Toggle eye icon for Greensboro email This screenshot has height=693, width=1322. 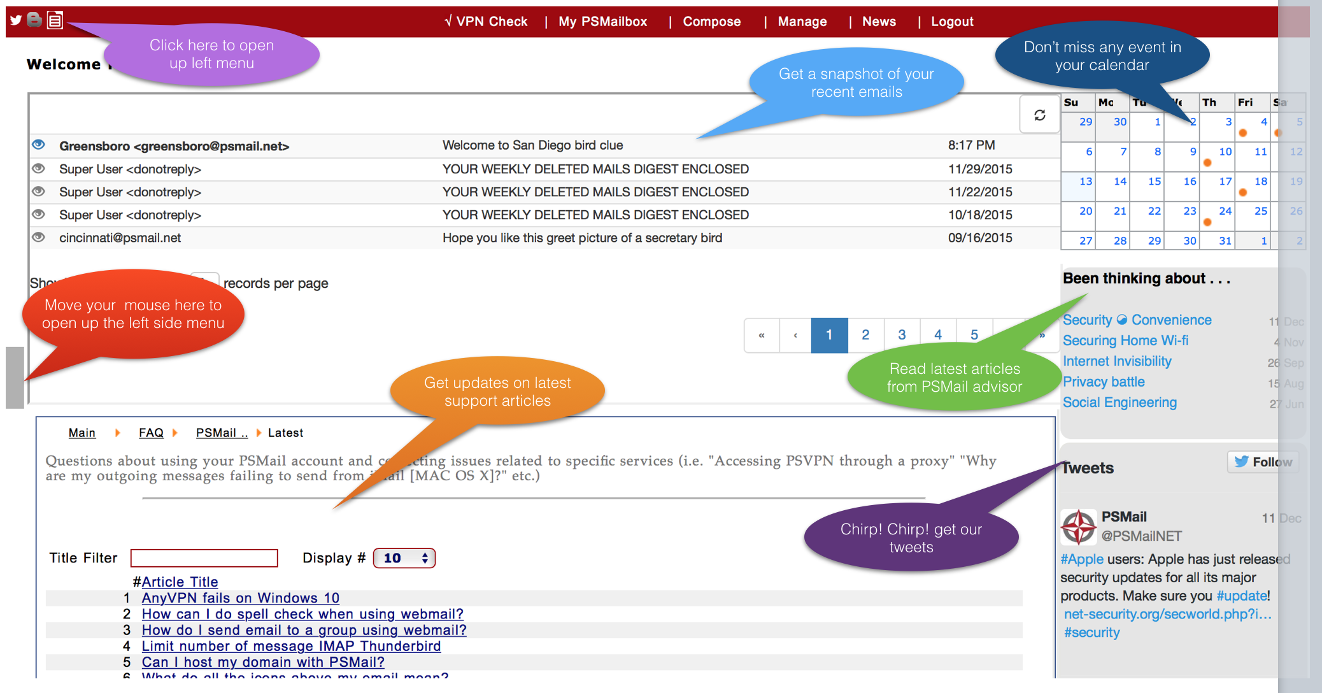click(x=39, y=145)
